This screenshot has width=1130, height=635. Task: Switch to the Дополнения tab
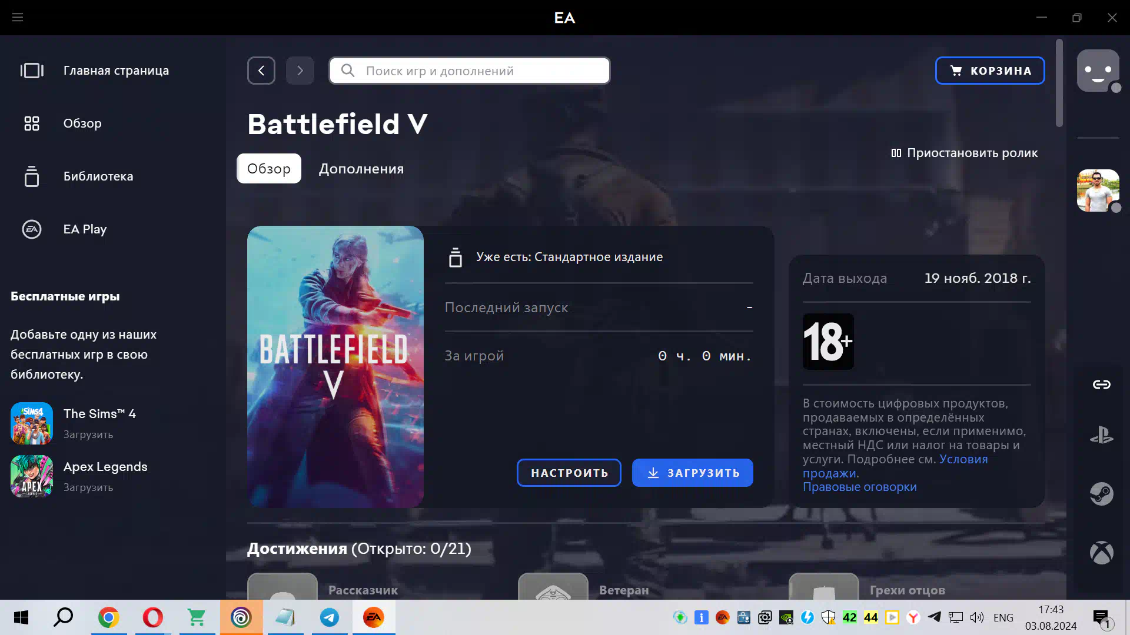coord(361,169)
